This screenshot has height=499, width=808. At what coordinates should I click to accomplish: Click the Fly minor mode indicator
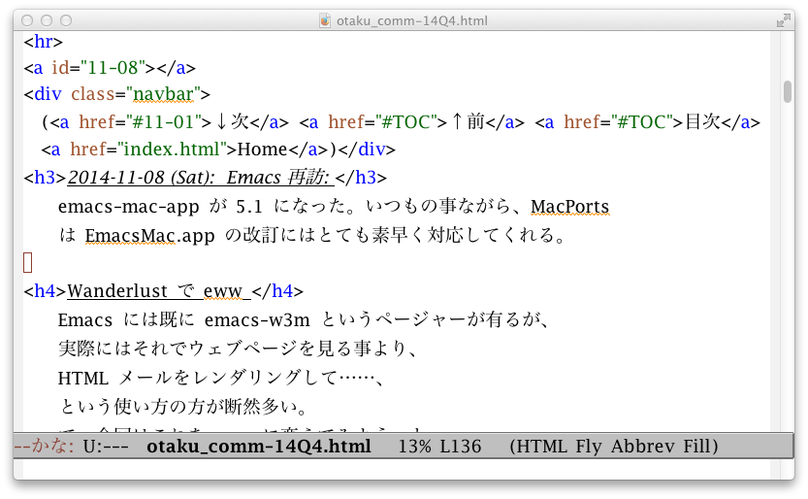click(589, 446)
